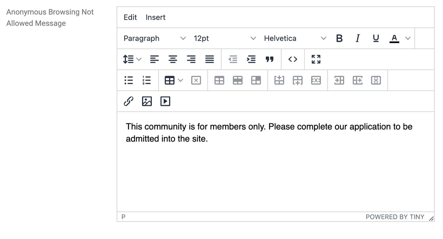This screenshot has height=239, width=443.
Task: Open the Paragraph format dropdown
Action: (x=154, y=38)
